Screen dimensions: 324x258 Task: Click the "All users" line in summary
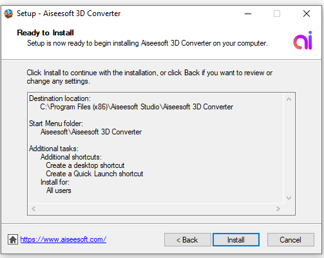(59, 190)
